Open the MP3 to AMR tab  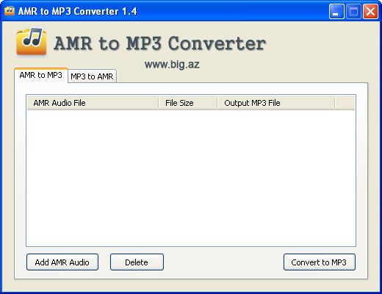coord(92,76)
